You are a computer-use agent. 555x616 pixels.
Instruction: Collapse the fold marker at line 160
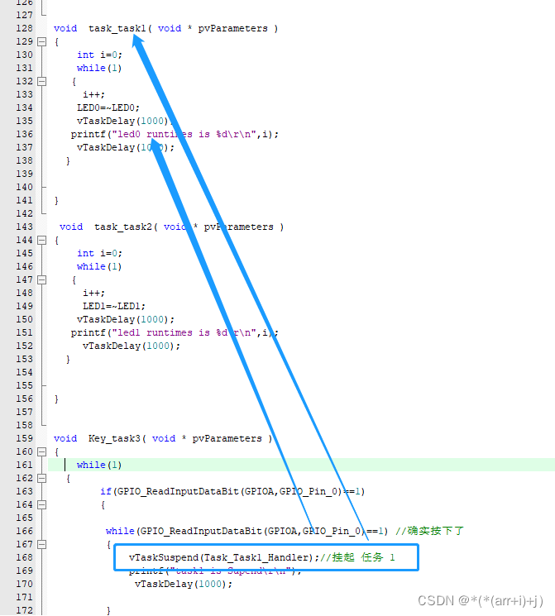[x=41, y=451]
